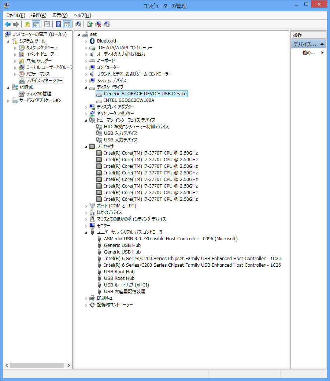Viewport: 330px width, 381px height.
Task: Click the console tree's right scroll arrow
Action: pyautogui.click(x=69, y=365)
